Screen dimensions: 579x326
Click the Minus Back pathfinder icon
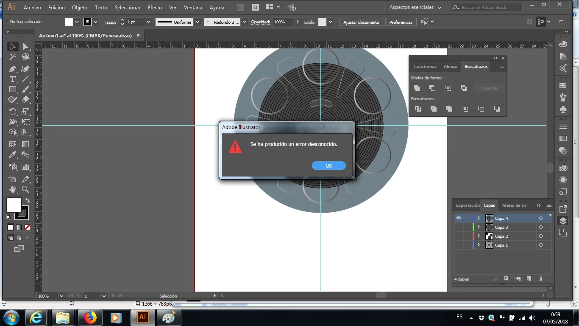coord(497,109)
